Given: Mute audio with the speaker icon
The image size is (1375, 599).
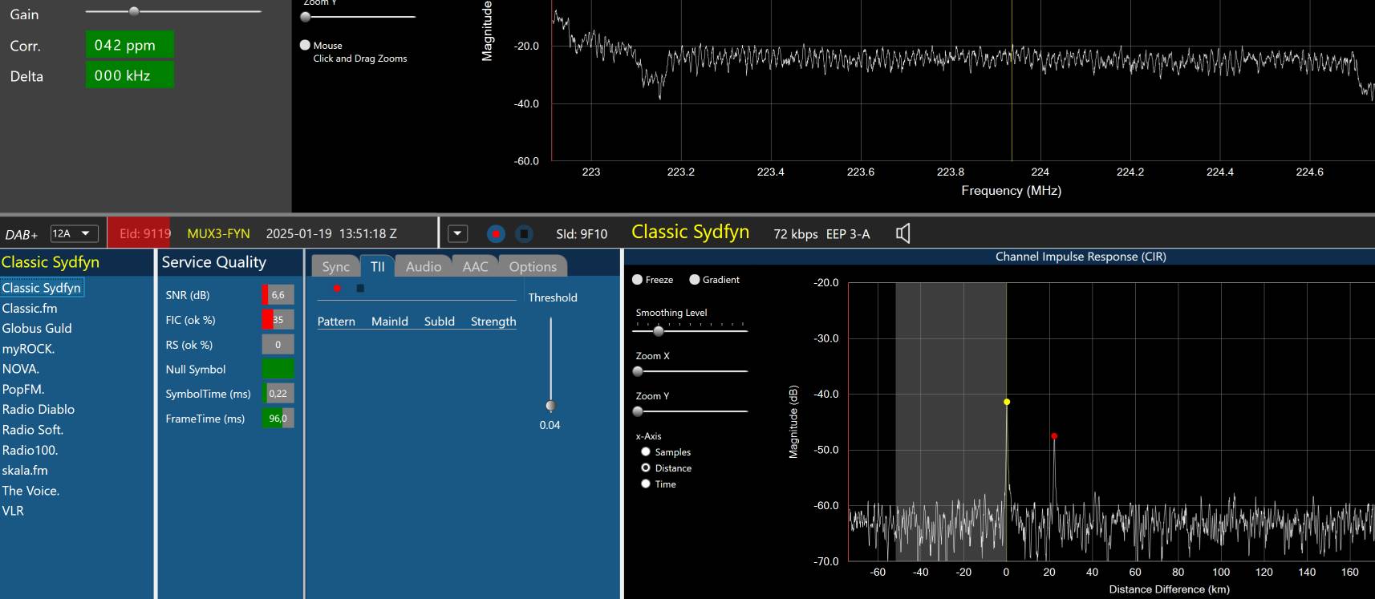Looking at the screenshot, I should [902, 233].
